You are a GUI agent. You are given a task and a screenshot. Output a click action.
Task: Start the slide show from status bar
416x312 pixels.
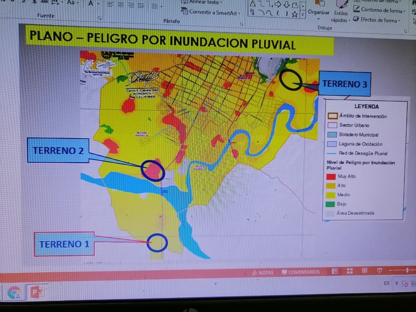pos(379,270)
